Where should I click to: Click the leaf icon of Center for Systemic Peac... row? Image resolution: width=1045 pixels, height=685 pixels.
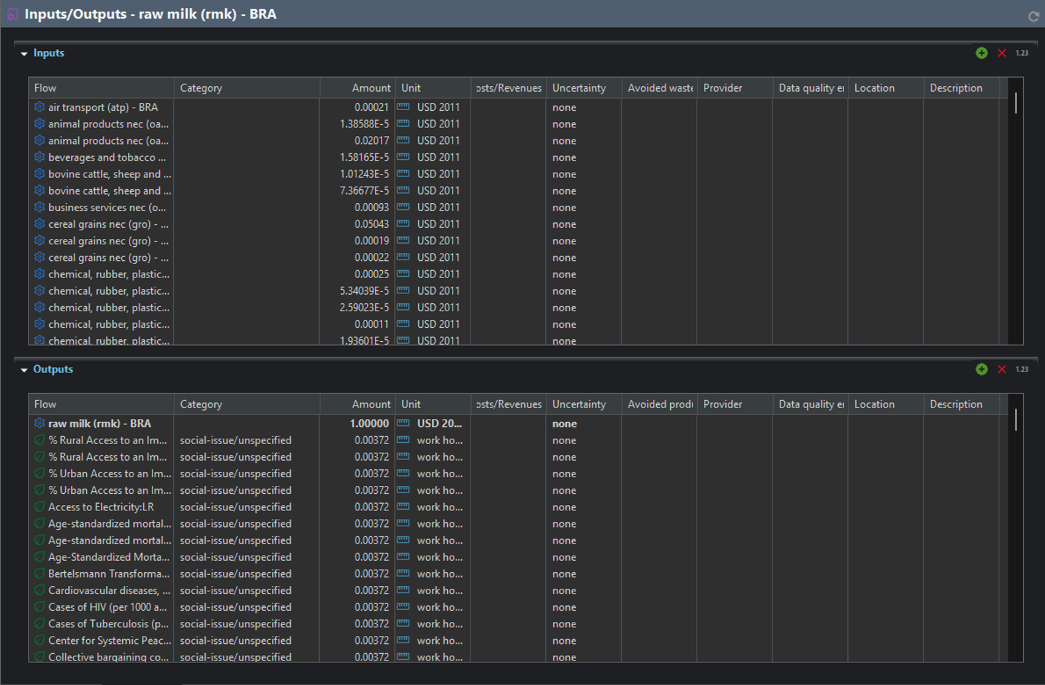pyautogui.click(x=40, y=641)
